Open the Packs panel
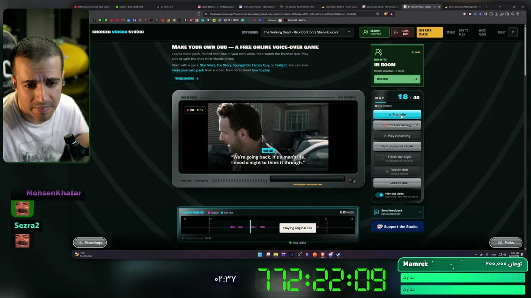 tap(506, 243)
